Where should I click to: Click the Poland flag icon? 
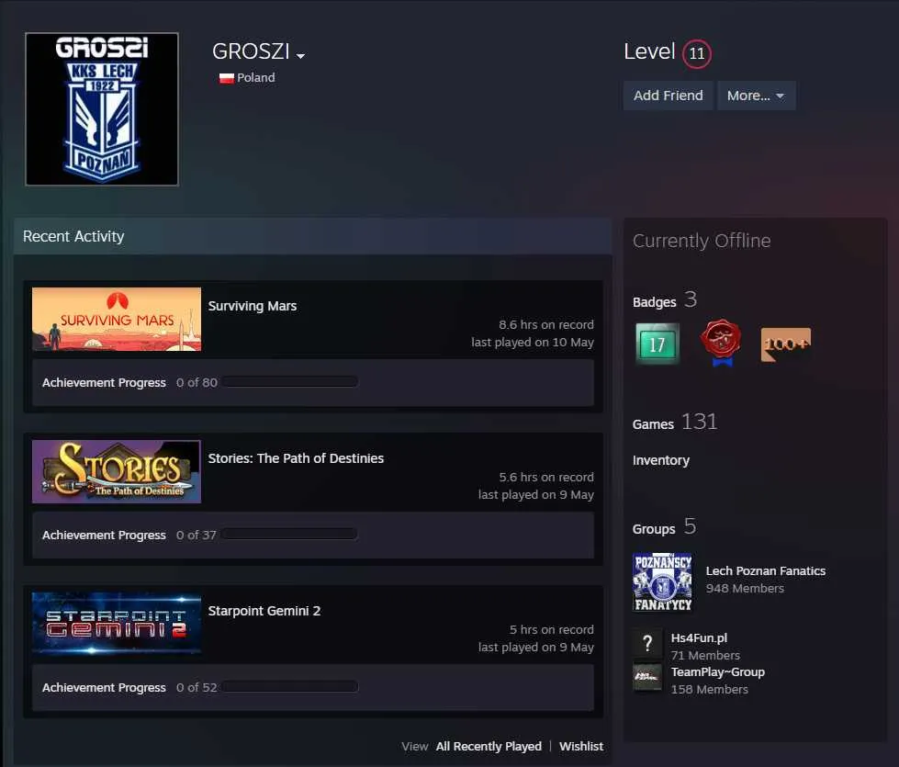tap(227, 78)
